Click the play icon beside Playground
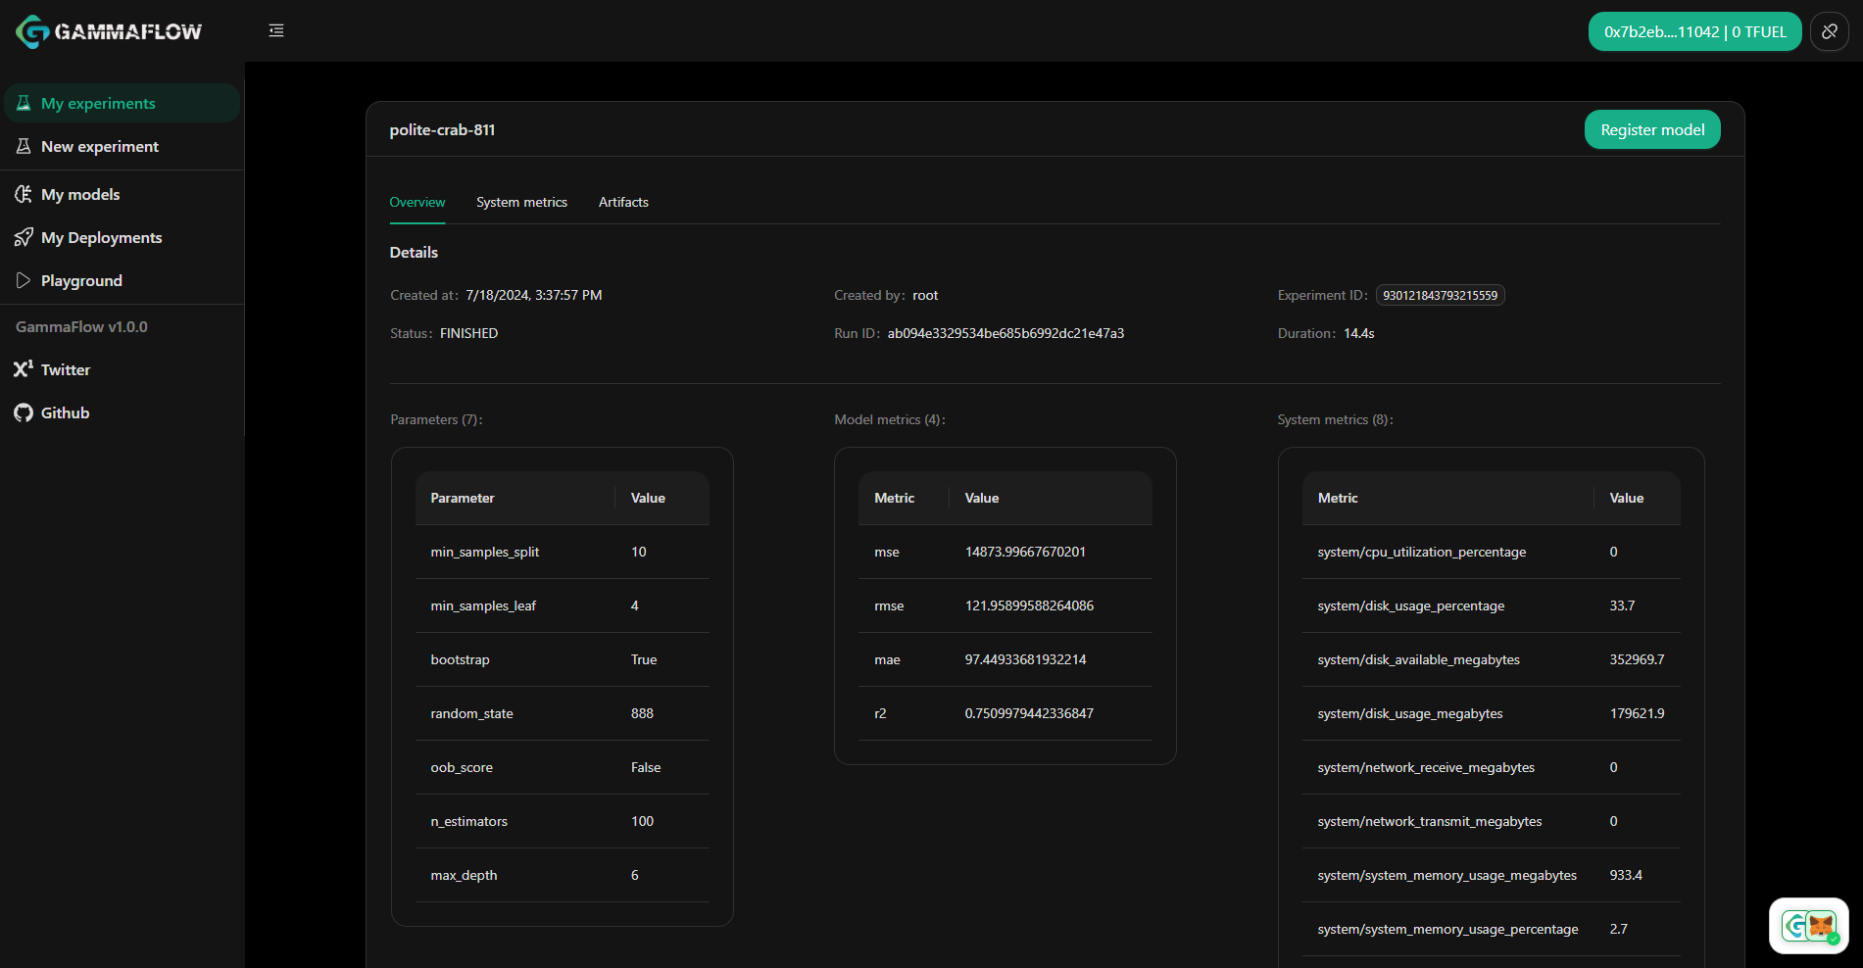 (24, 280)
